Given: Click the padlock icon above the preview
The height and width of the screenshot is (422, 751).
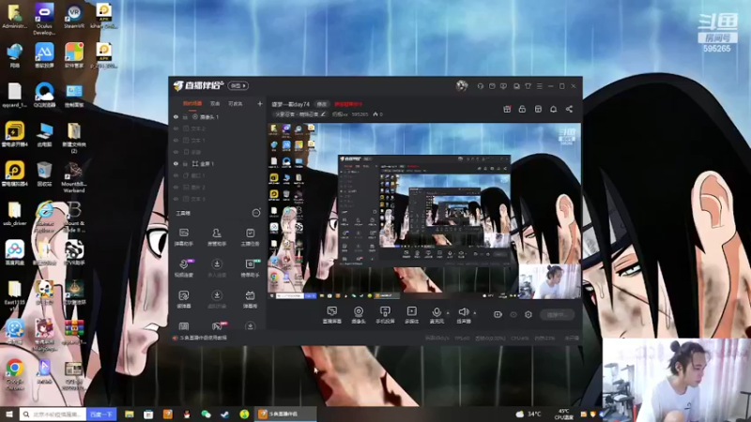Looking at the screenshot, I should (522, 109).
